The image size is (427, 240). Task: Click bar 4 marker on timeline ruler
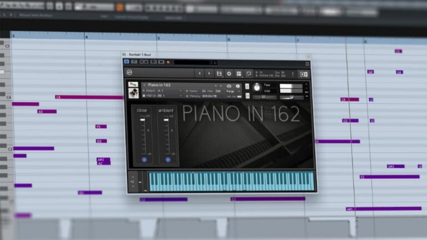[86, 37]
